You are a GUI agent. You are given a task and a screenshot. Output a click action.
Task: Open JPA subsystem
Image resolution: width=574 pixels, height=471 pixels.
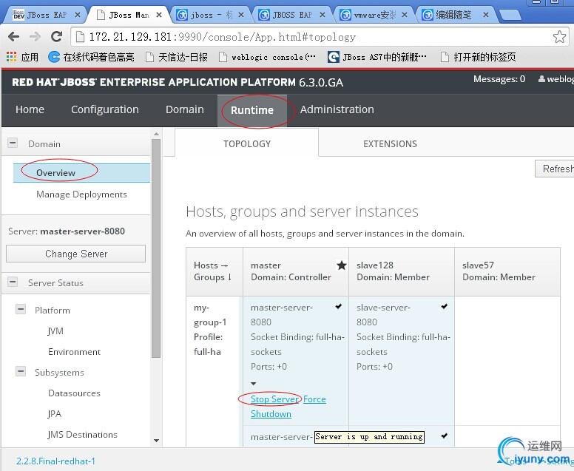54,414
